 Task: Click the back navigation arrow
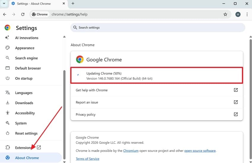(5, 14)
